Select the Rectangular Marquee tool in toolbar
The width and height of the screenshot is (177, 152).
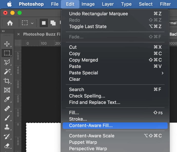pyautogui.click(x=7, y=53)
